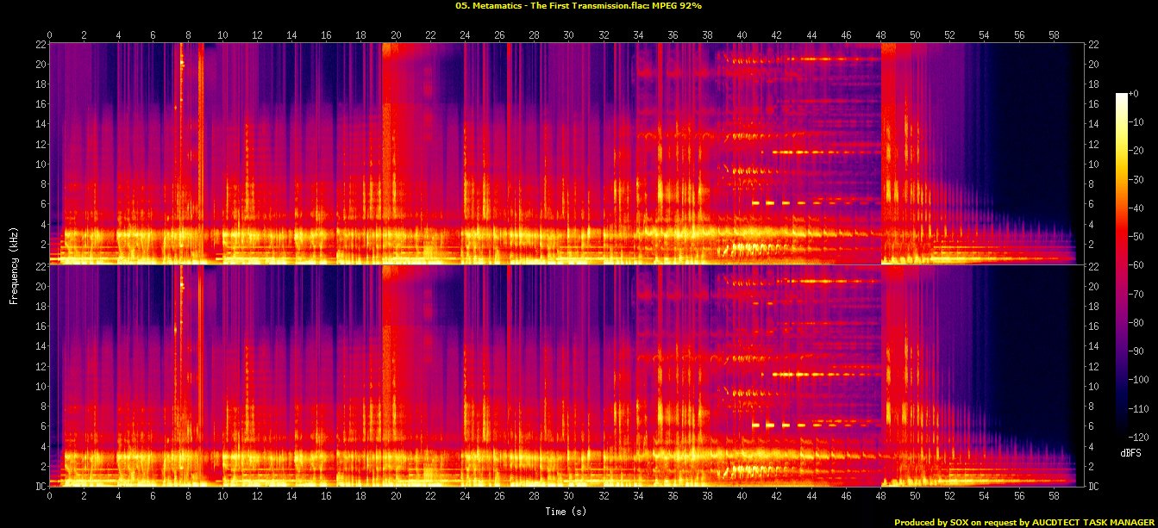Click the 10 kHz label on upper channel's left axis

click(x=38, y=164)
